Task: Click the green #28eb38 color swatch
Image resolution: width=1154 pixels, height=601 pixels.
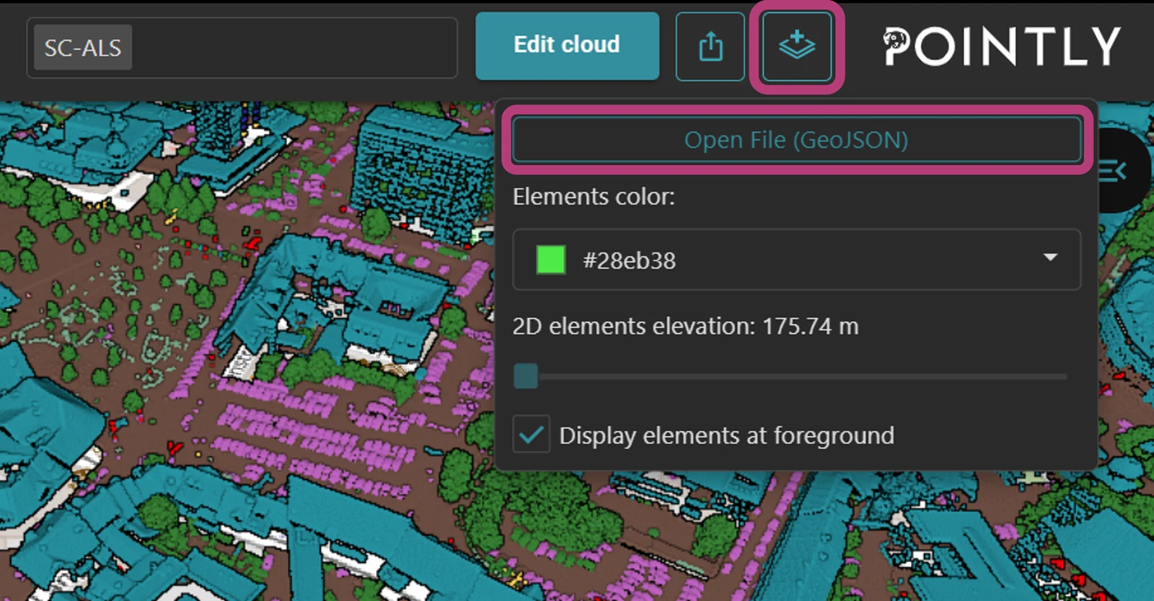Action: (x=551, y=260)
